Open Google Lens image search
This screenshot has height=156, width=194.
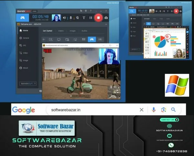tap(163, 109)
